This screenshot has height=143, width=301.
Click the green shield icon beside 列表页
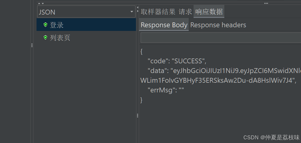45,38
